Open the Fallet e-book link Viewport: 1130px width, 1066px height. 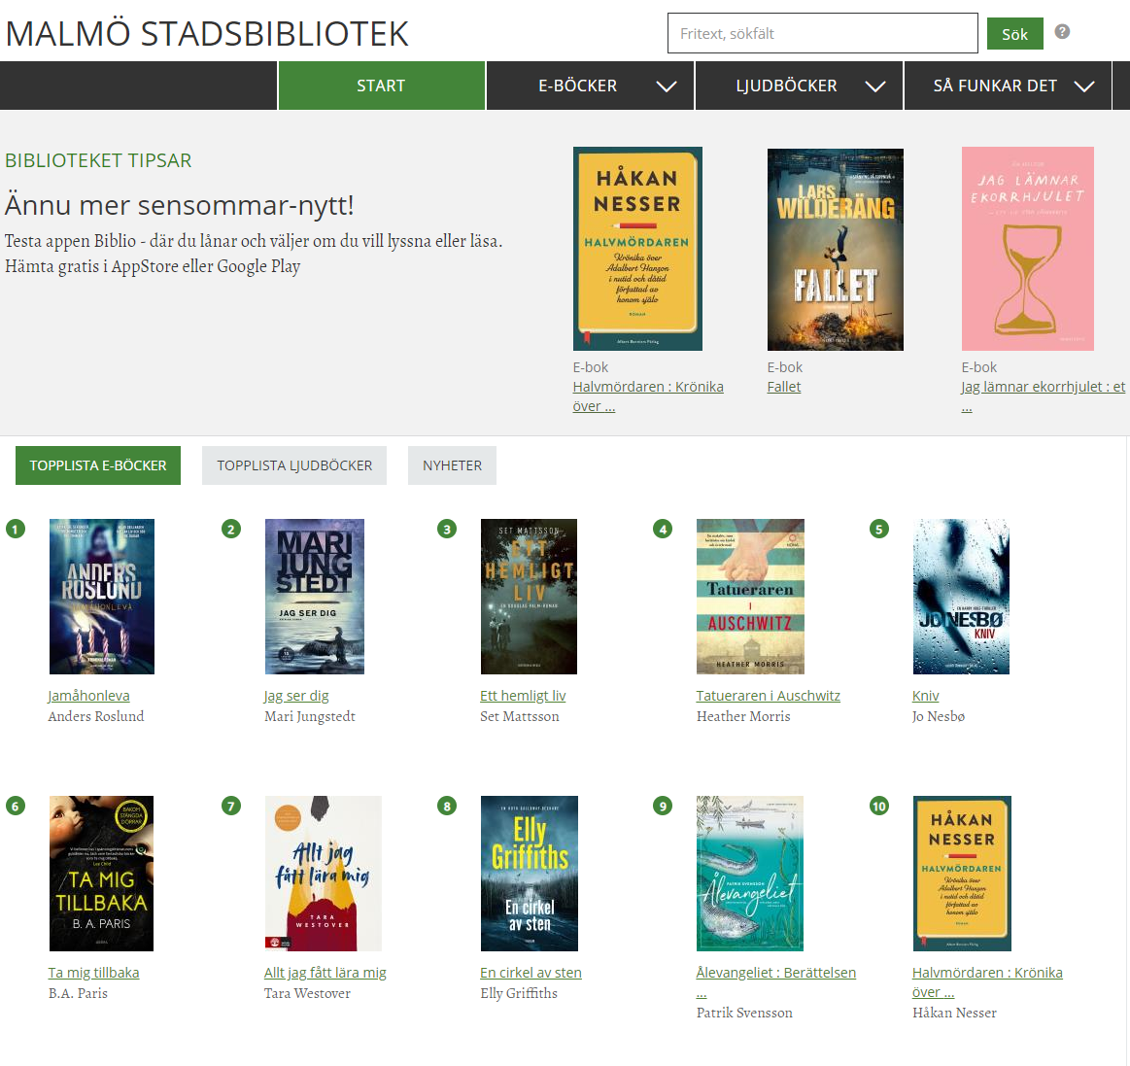point(783,386)
